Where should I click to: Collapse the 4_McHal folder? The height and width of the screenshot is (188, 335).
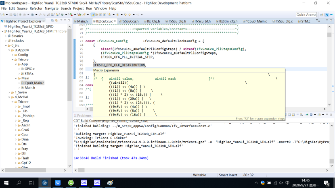(x=9, y=97)
